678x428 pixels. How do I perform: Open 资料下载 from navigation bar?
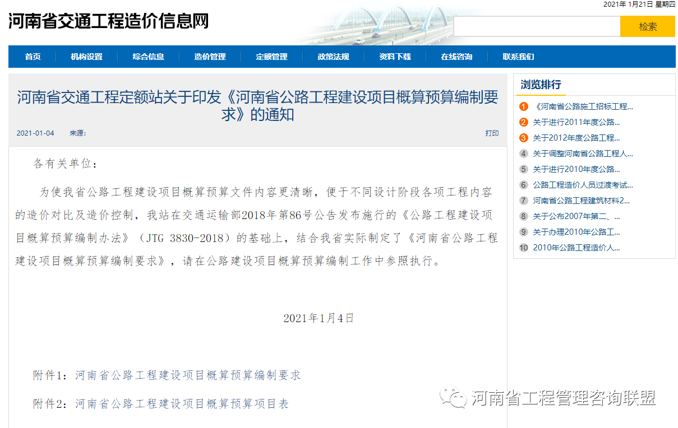395,57
